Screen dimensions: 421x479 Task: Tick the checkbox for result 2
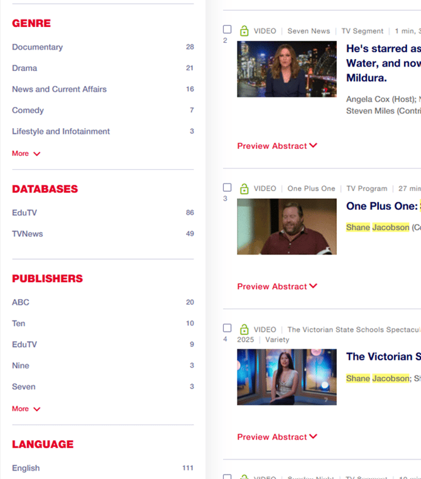tap(227, 30)
